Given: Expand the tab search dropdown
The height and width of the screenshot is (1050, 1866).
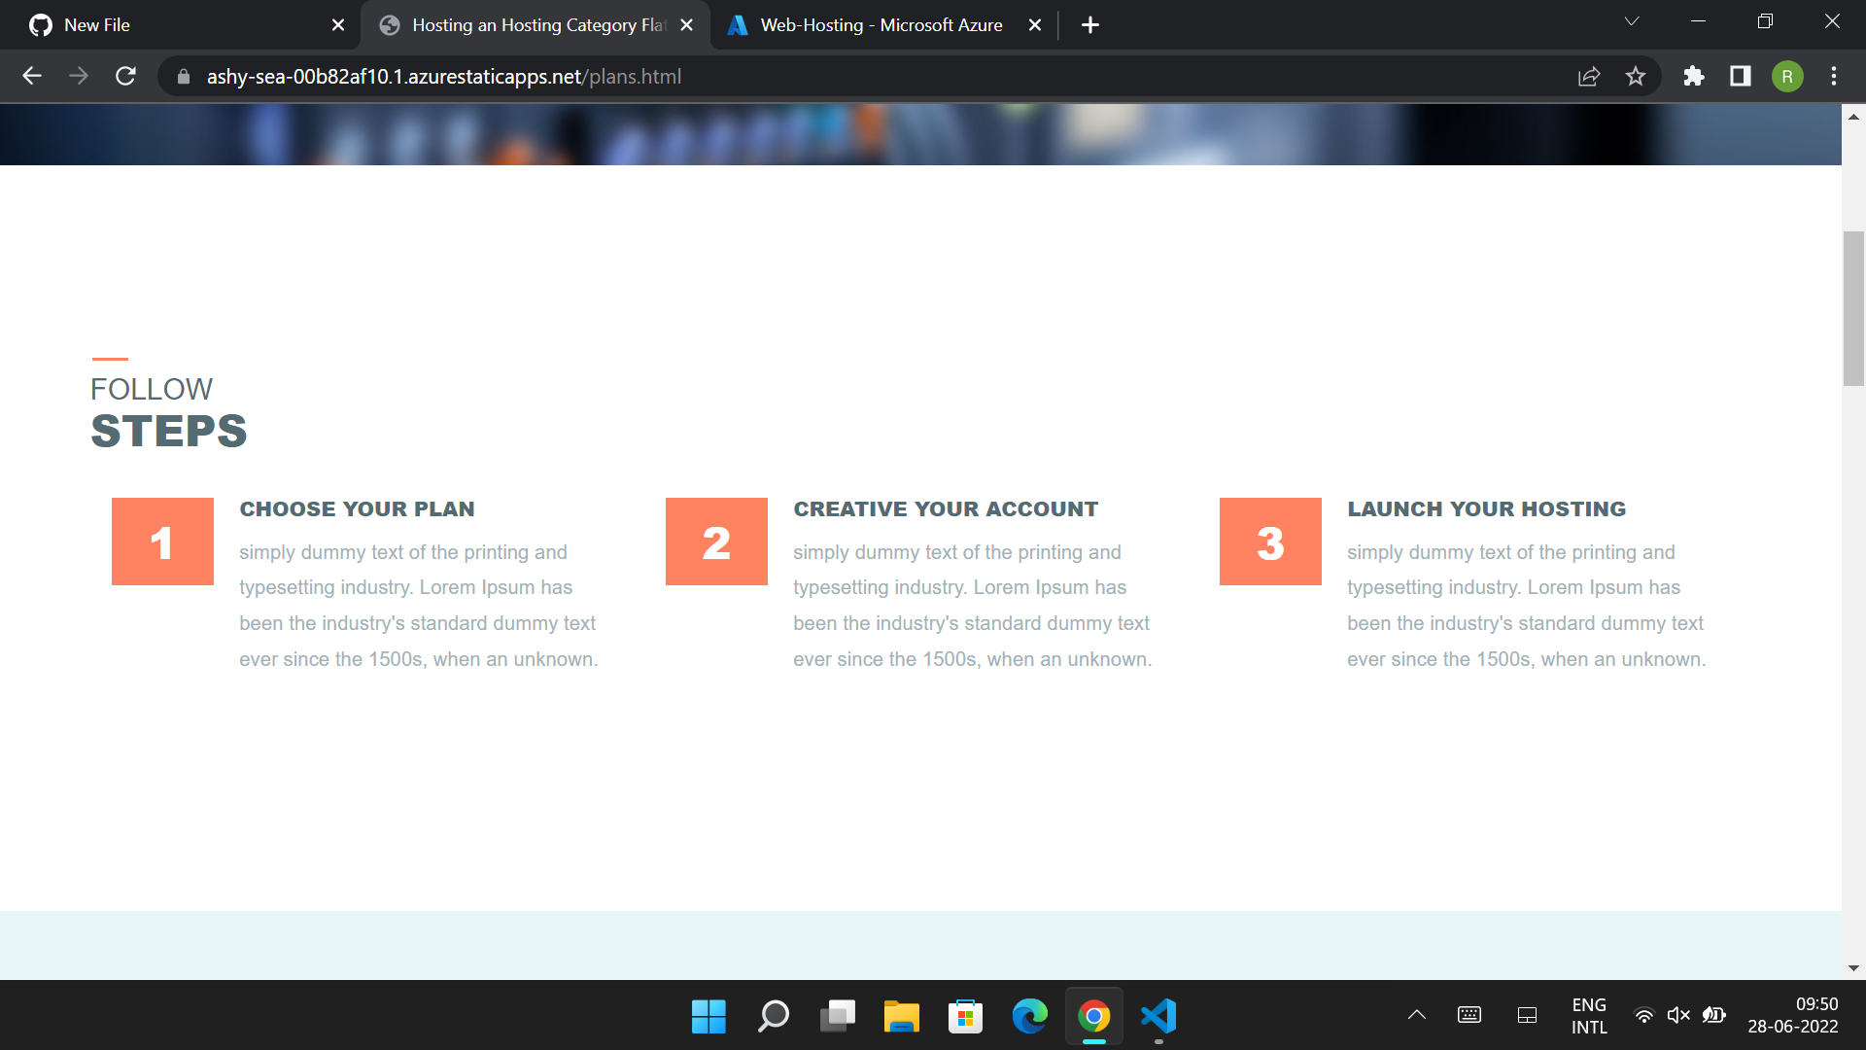Looking at the screenshot, I should [1632, 21].
